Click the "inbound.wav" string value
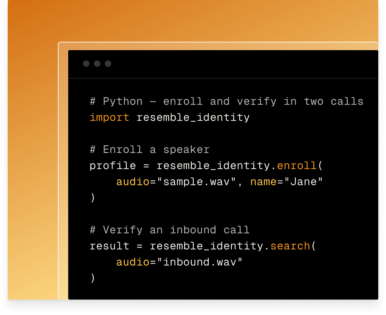Image resolution: width=386 pixels, height=315 pixels. coord(199,262)
